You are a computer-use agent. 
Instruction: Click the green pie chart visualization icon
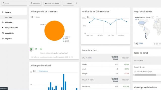[x=31, y=49]
